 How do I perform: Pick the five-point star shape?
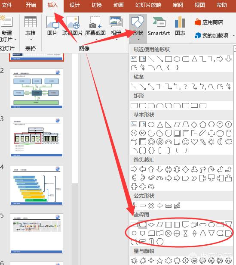[x=159, y=261]
